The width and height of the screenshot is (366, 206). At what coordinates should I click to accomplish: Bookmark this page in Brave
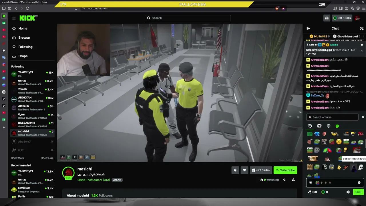tap(76, 8)
